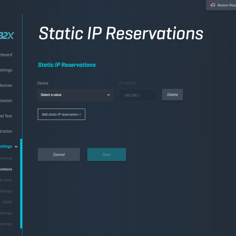Expand the Advanced Settings chevron in sidebar

tap(16, 146)
